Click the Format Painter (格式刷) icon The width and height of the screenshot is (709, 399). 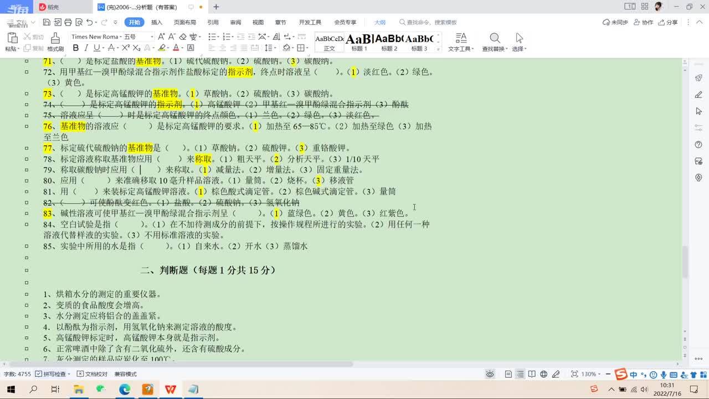click(55, 42)
